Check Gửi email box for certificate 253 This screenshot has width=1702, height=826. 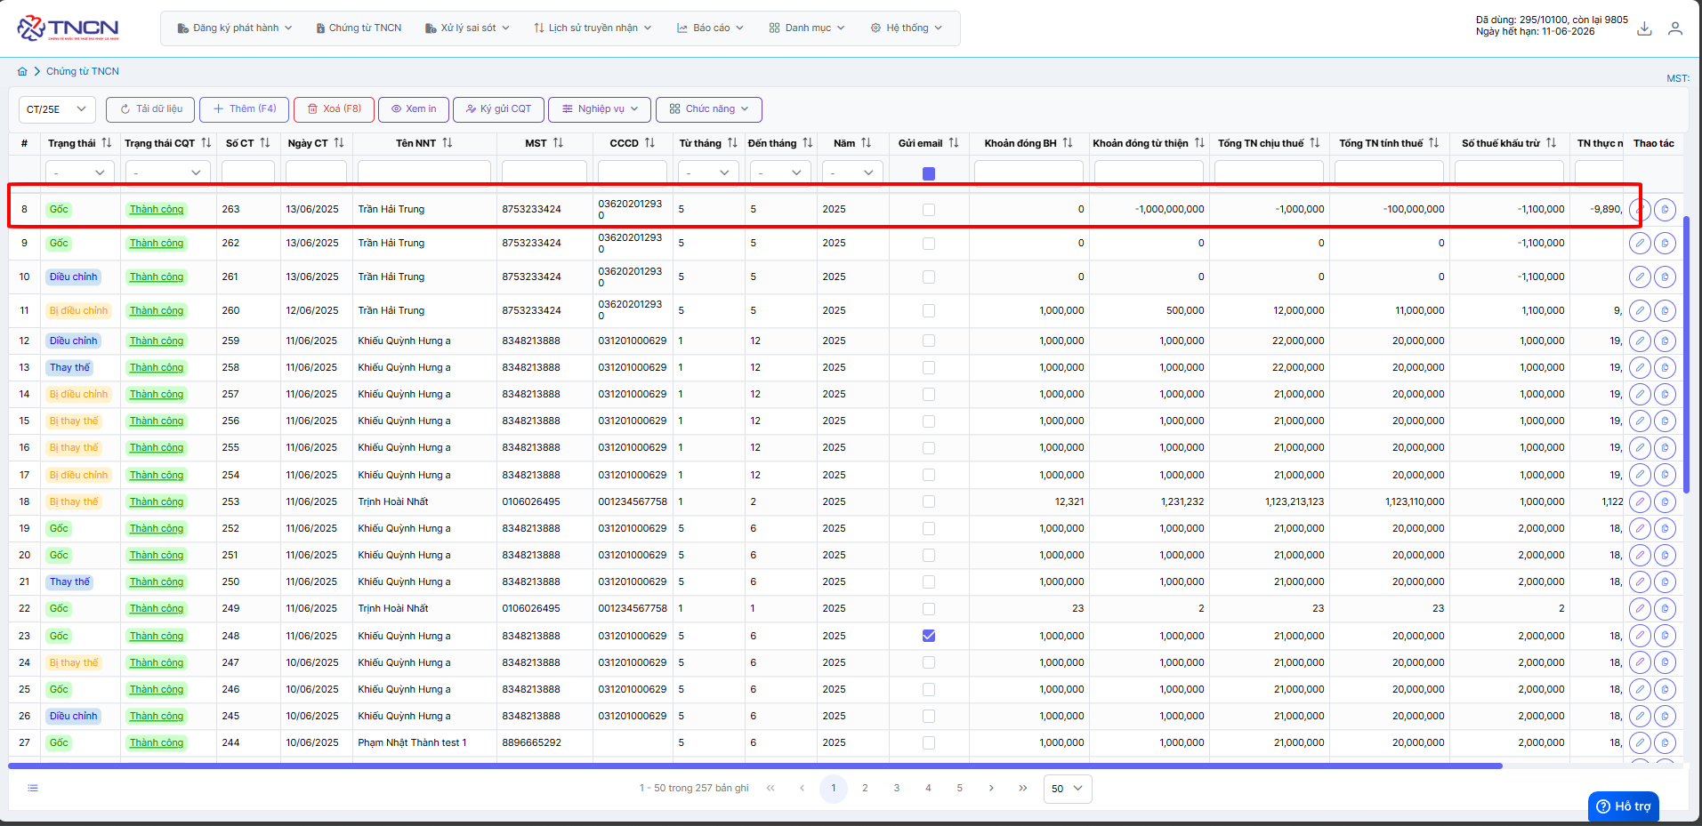[929, 502]
